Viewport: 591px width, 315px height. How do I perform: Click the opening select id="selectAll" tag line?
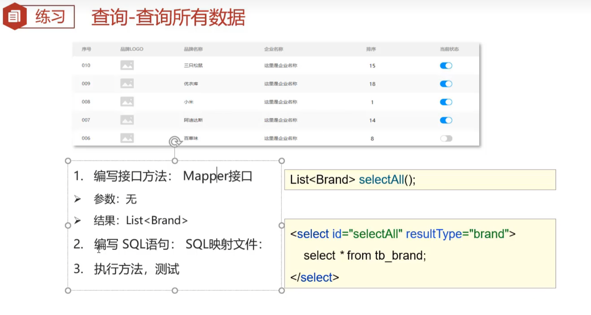(403, 234)
